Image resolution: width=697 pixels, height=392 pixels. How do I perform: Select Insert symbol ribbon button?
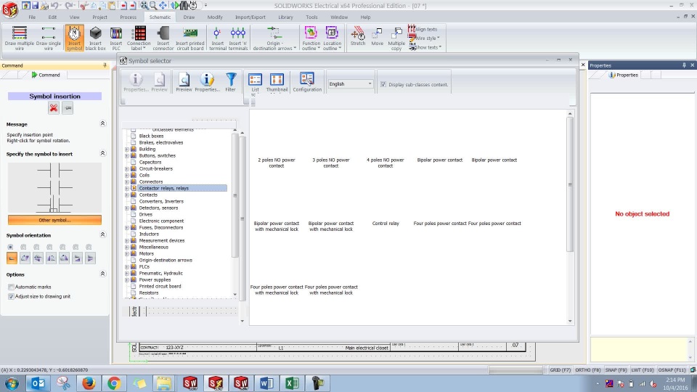(74, 38)
